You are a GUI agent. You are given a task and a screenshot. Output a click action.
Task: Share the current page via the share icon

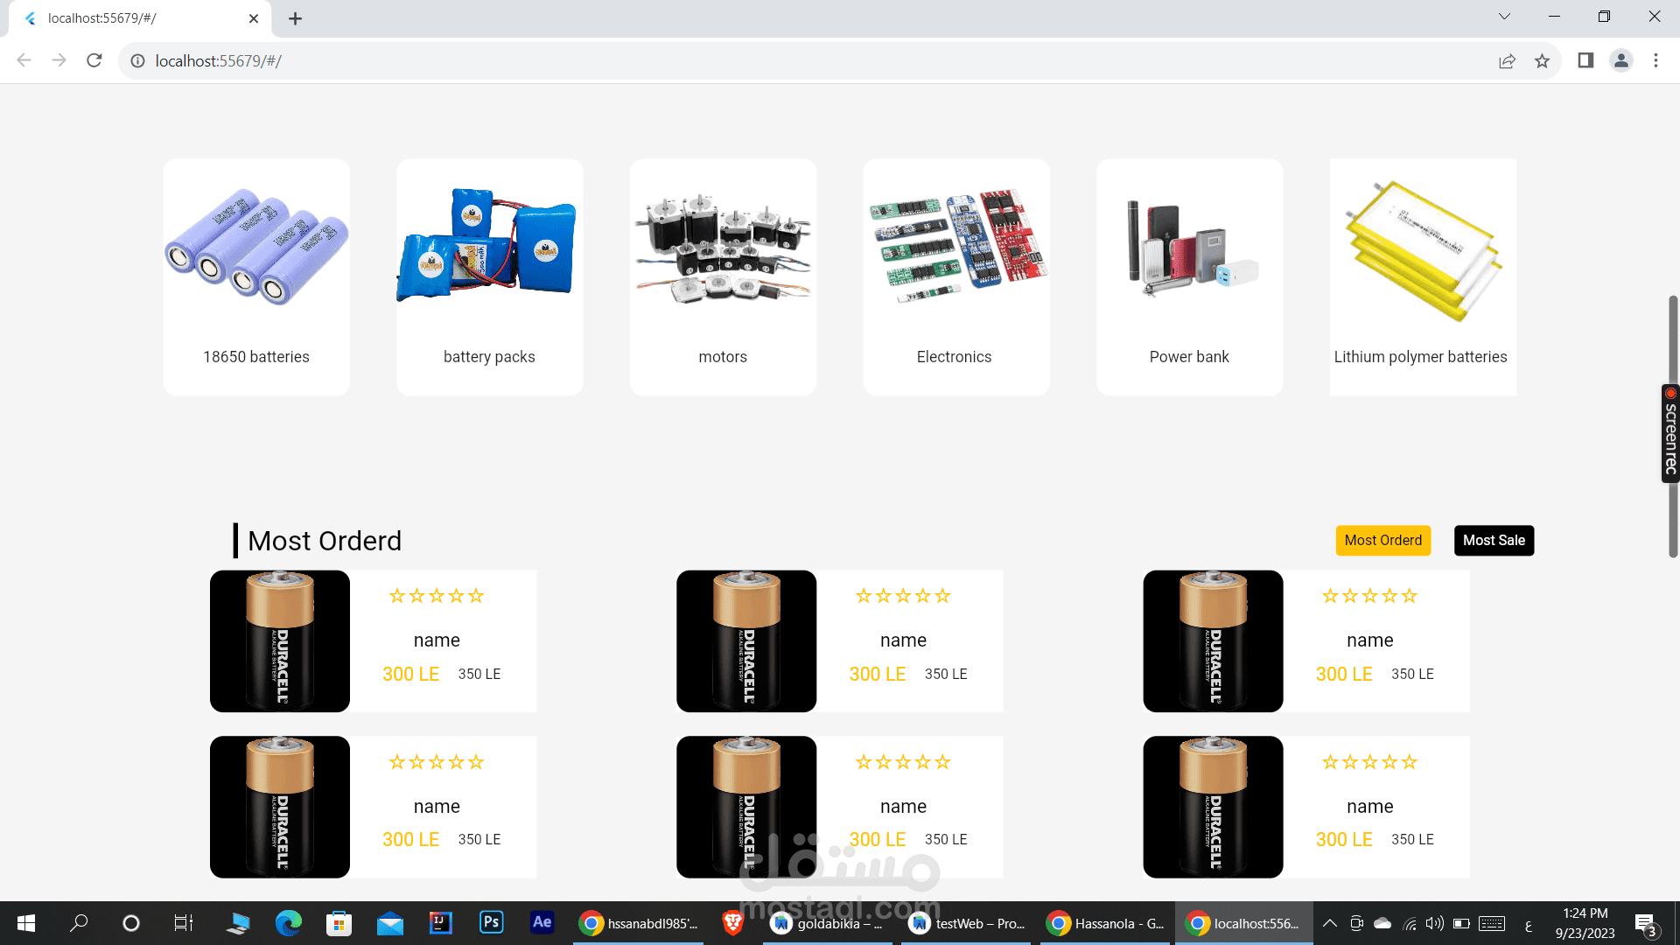(x=1507, y=60)
